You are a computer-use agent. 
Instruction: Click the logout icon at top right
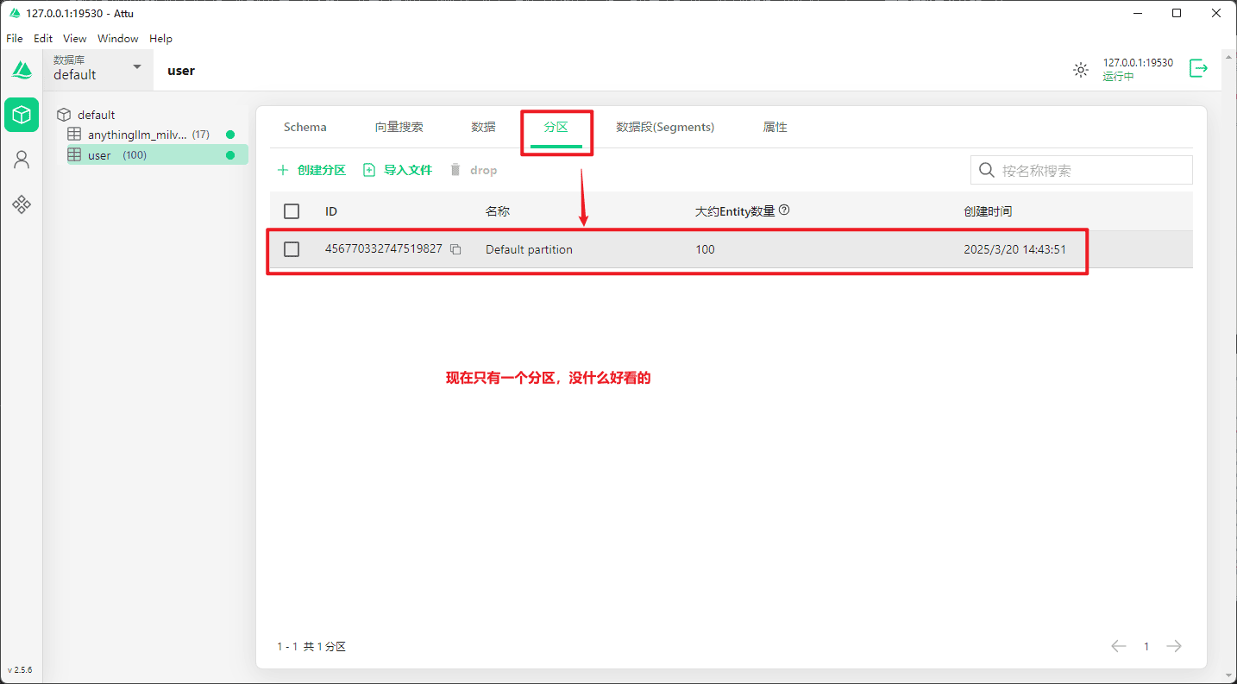point(1198,69)
